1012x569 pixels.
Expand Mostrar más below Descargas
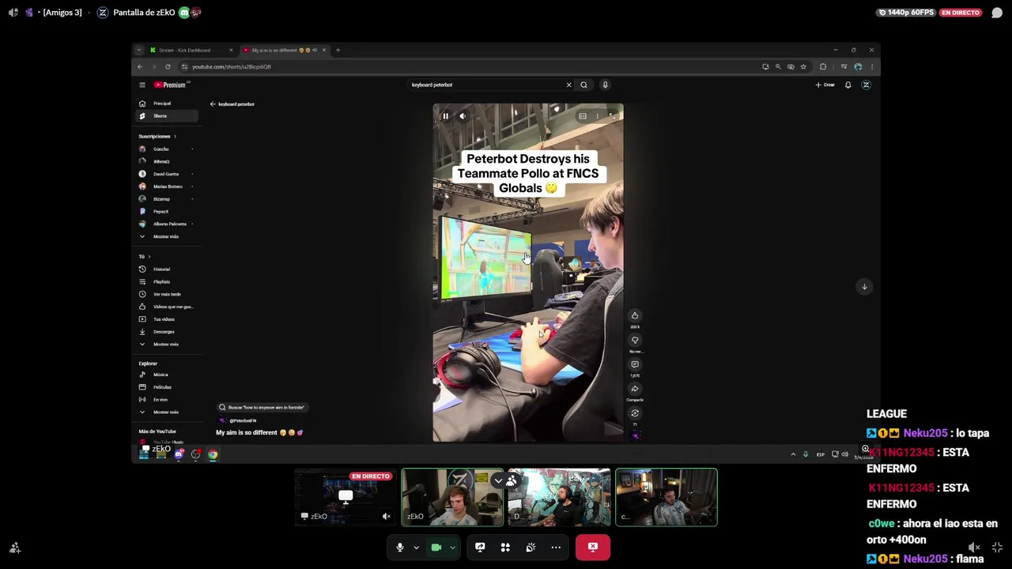click(166, 345)
